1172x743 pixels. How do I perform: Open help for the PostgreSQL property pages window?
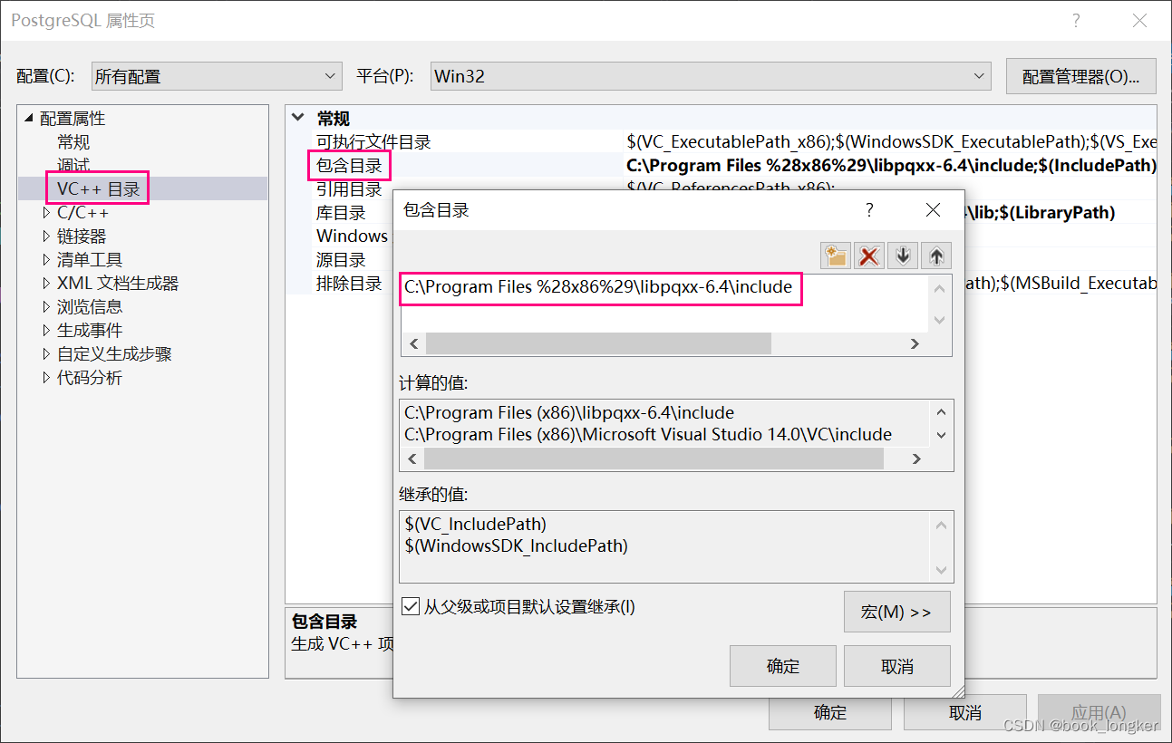click(1076, 20)
